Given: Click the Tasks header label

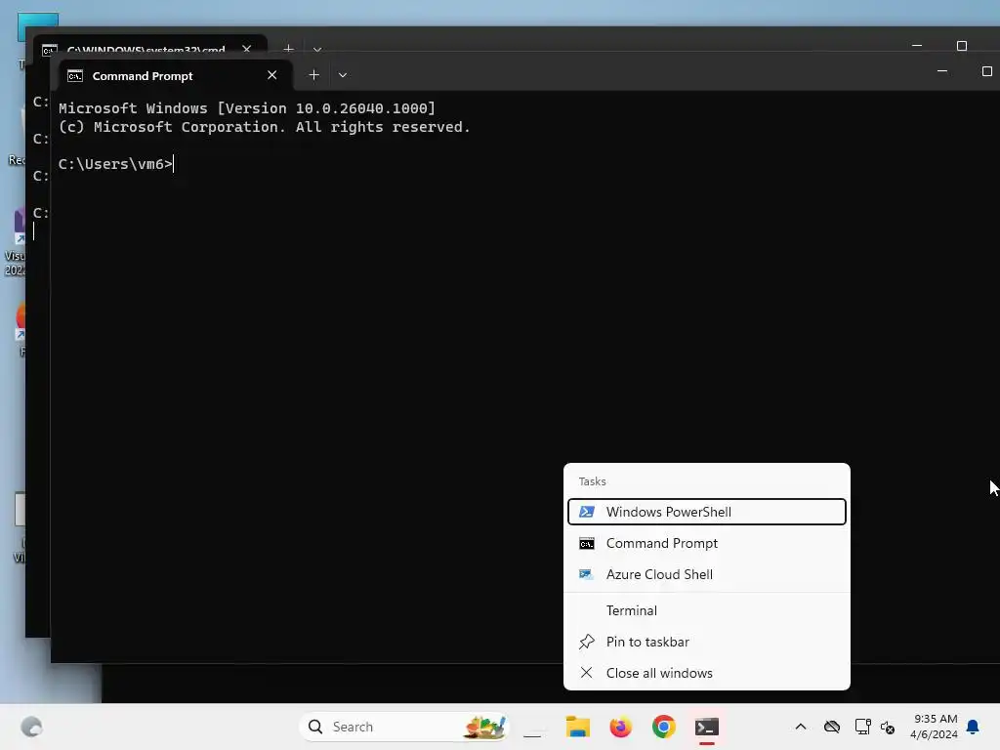Looking at the screenshot, I should pos(592,481).
